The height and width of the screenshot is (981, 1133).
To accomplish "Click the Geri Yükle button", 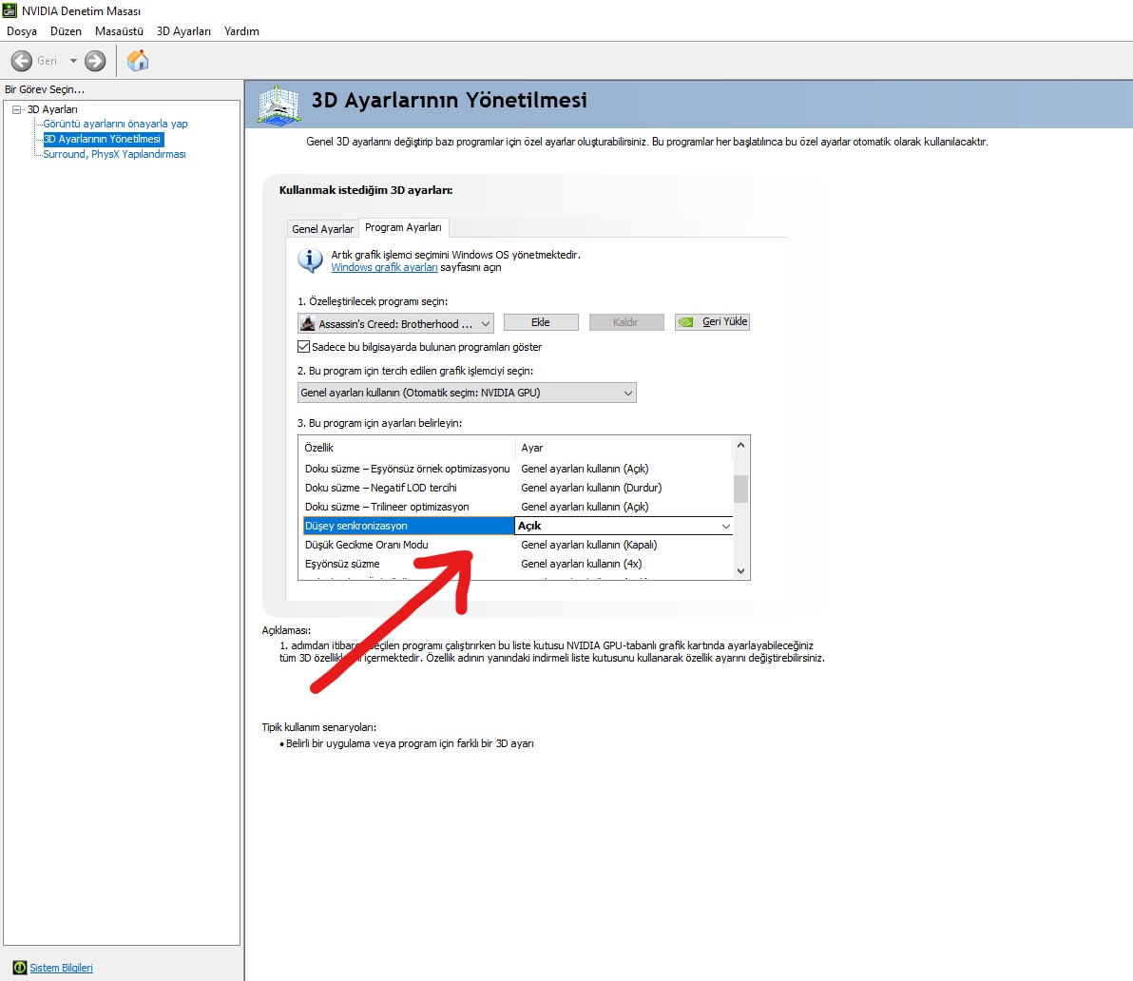I will coord(712,321).
